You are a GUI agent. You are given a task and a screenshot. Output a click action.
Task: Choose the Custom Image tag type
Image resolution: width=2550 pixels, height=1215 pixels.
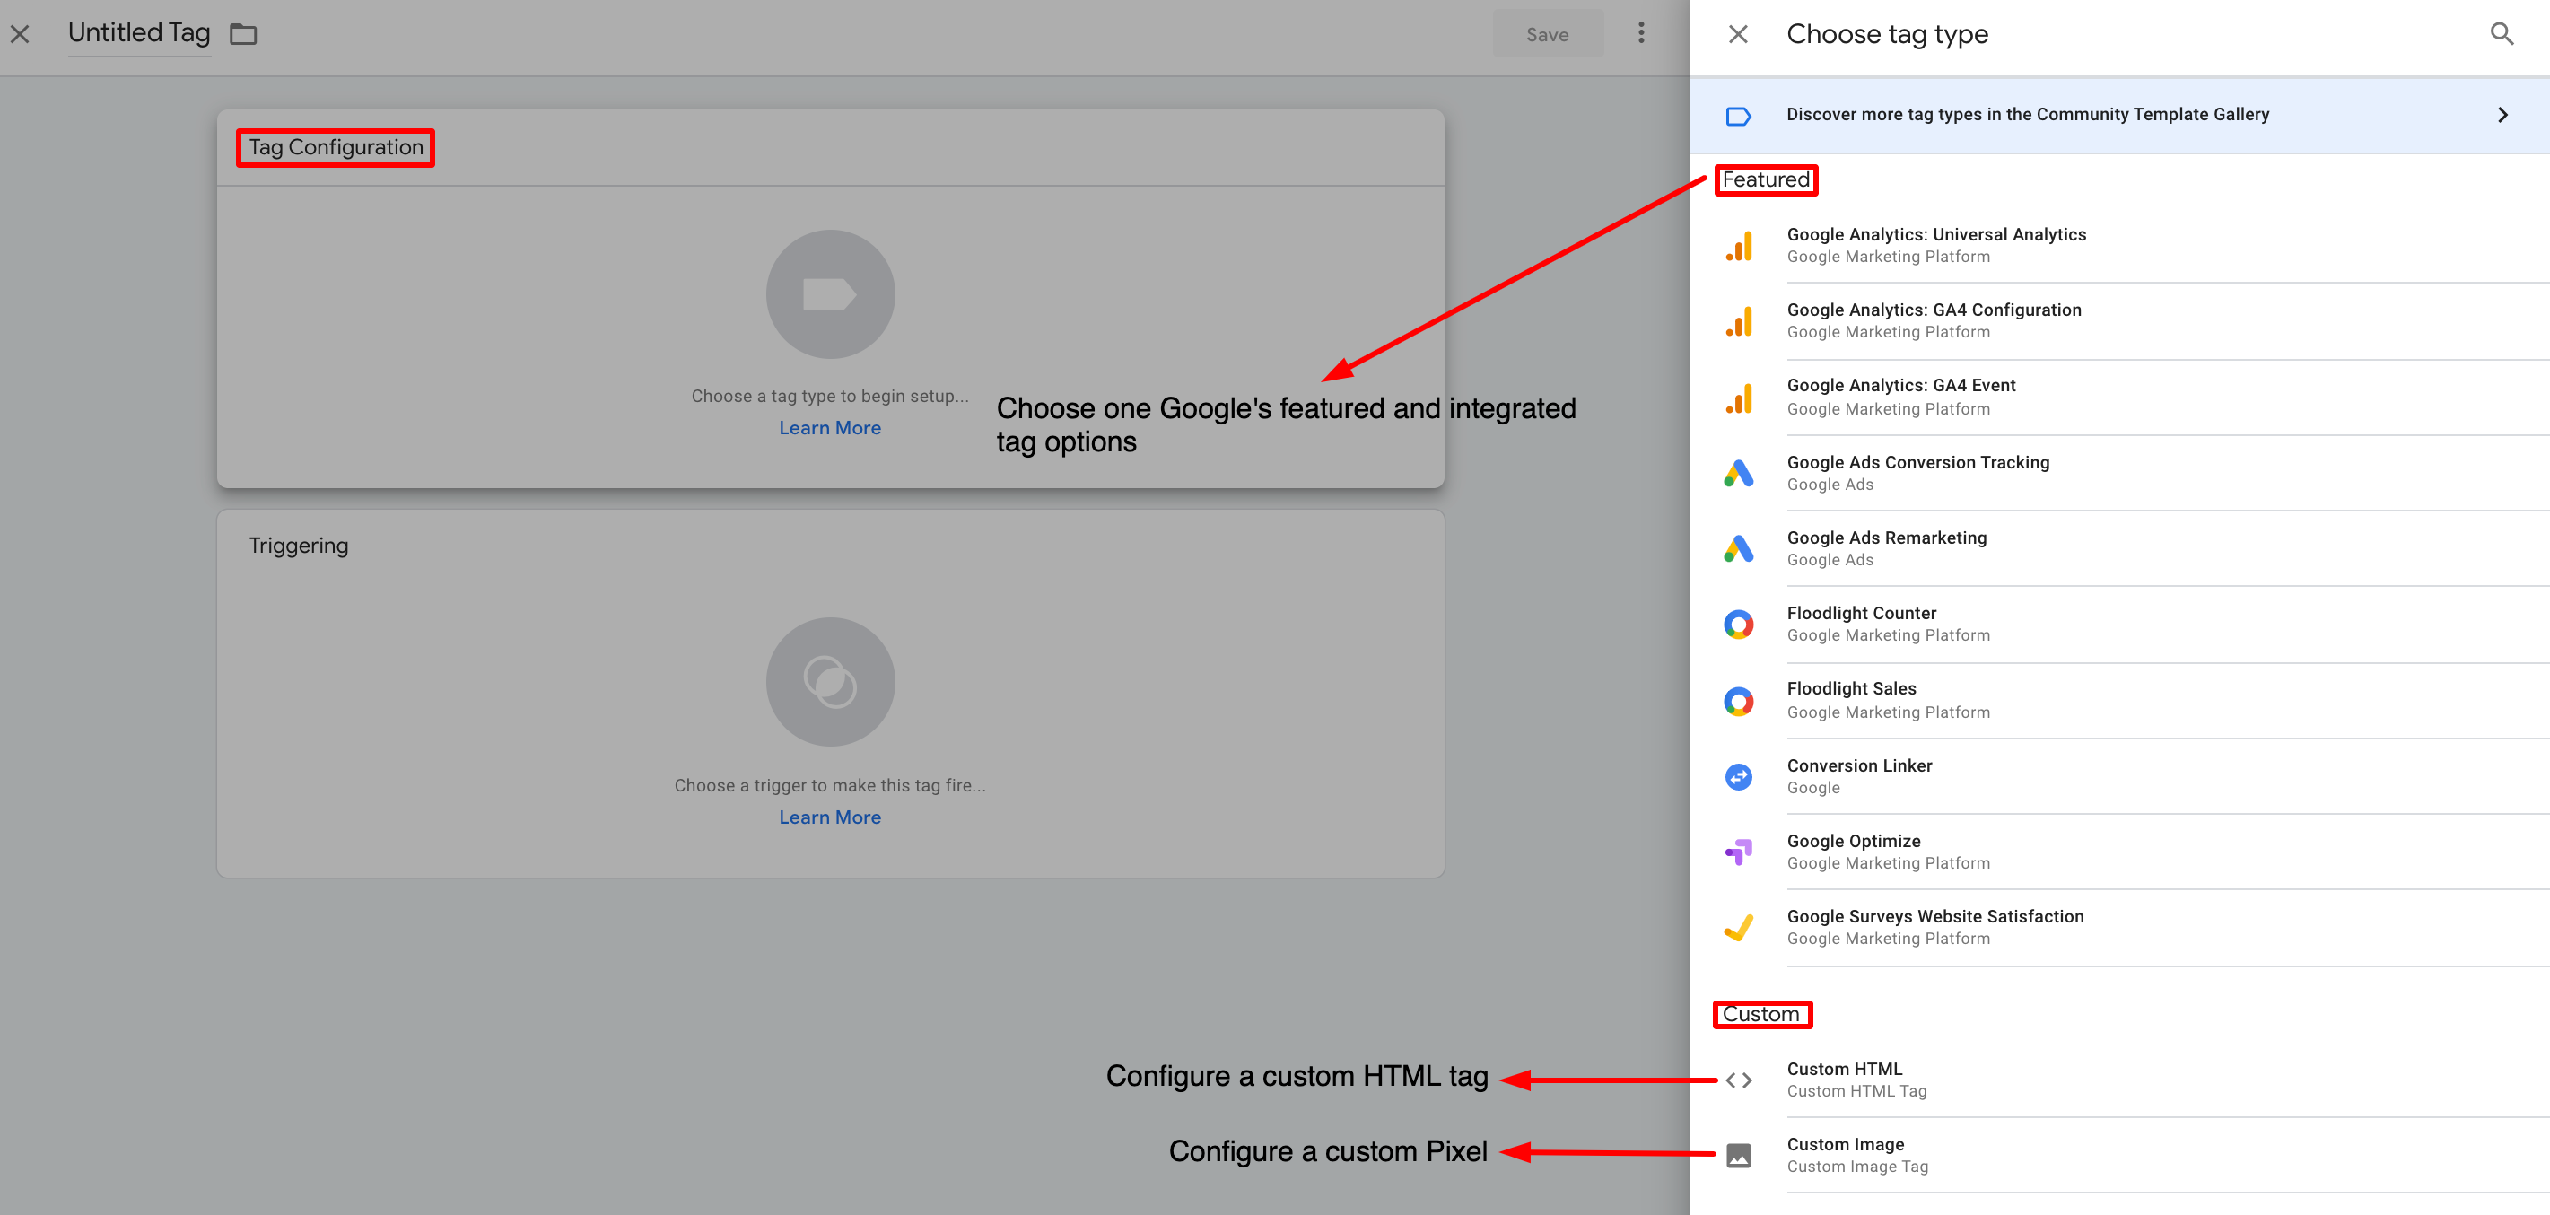pyautogui.click(x=2119, y=1156)
